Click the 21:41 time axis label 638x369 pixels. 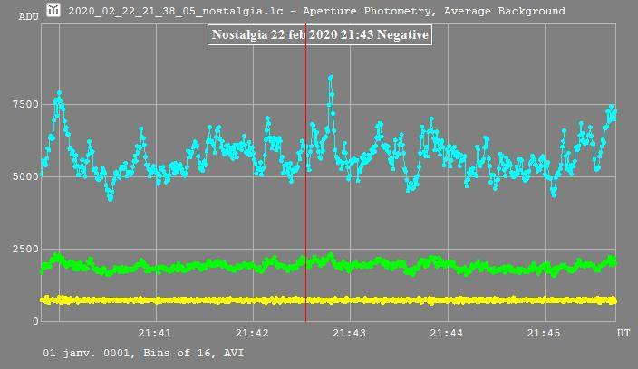[x=157, y=334]
